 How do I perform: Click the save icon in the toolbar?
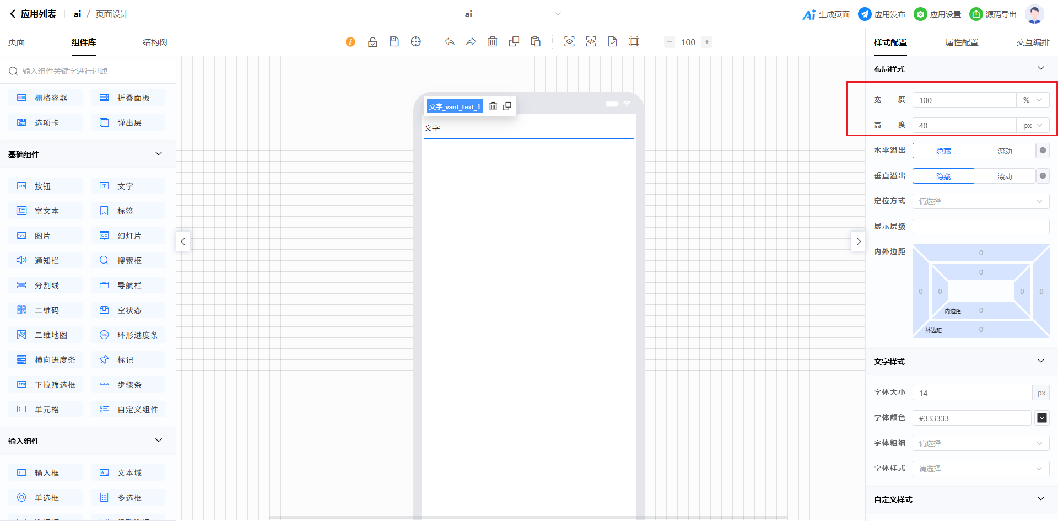click(x=394, y=42)
